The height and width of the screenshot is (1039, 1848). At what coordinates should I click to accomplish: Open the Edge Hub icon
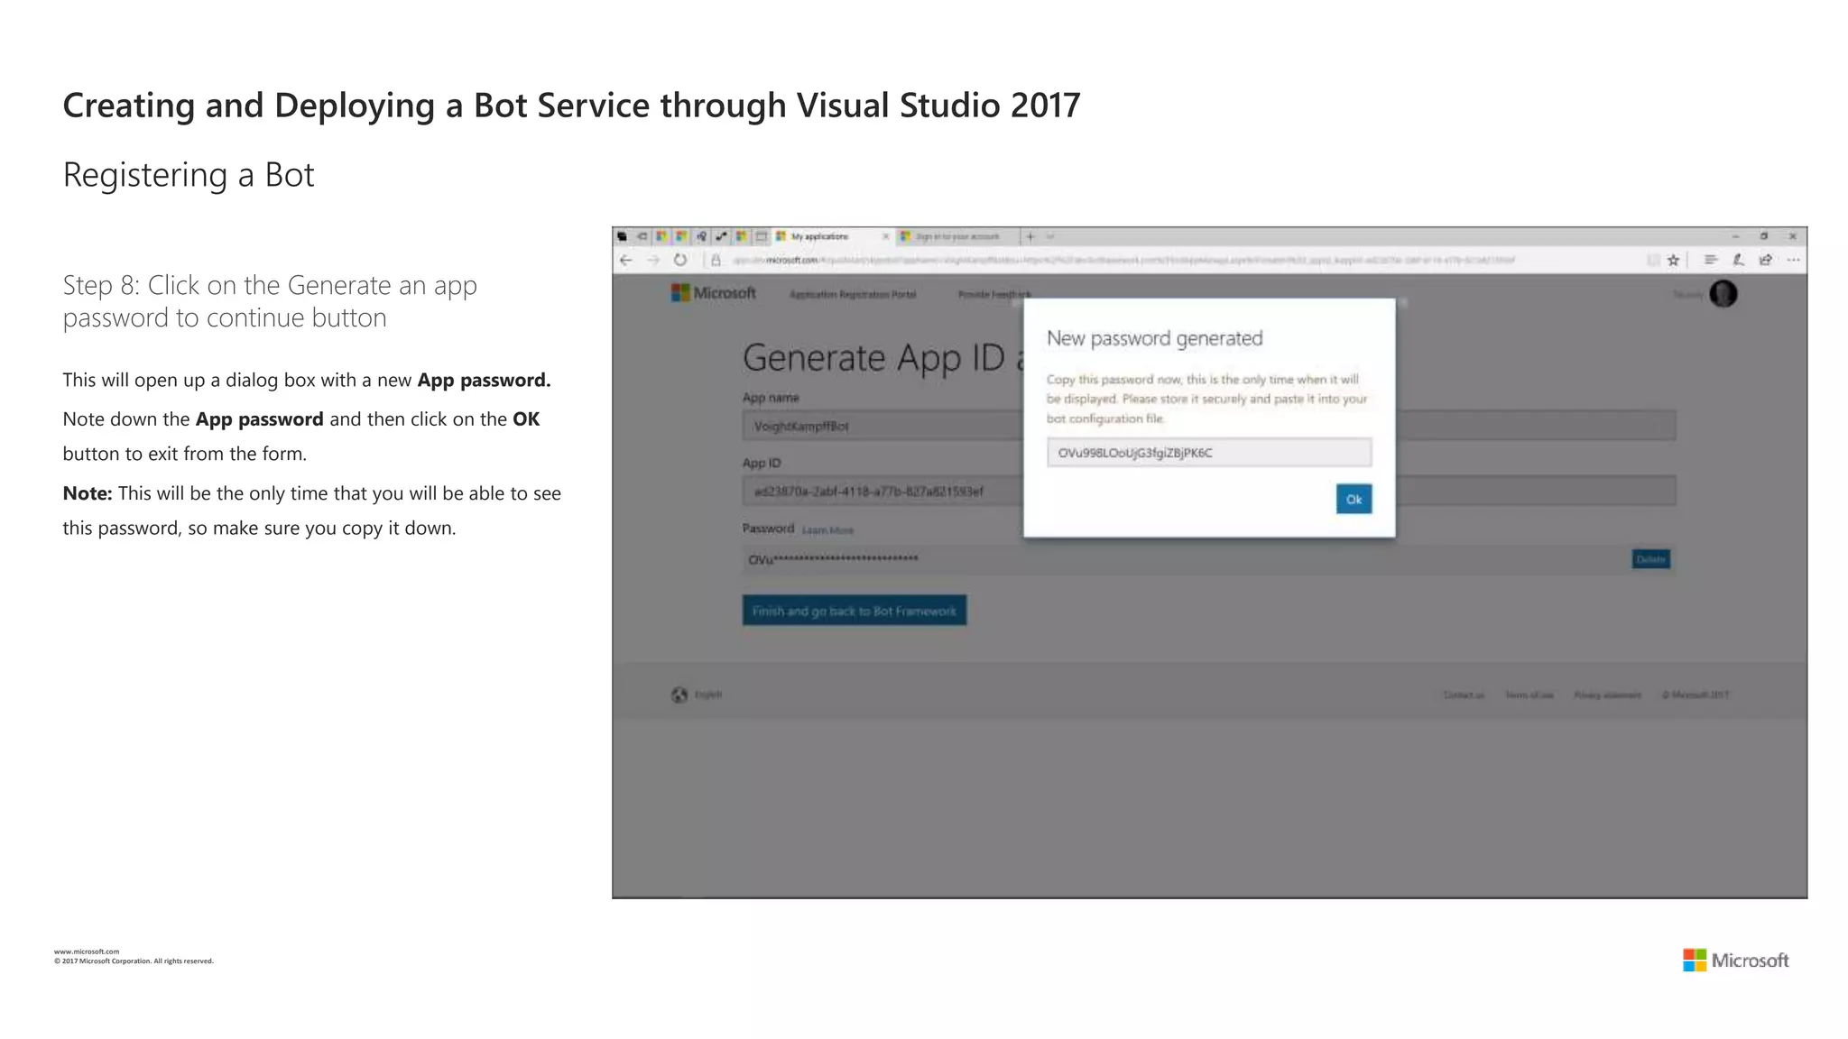click(1710, 261)
